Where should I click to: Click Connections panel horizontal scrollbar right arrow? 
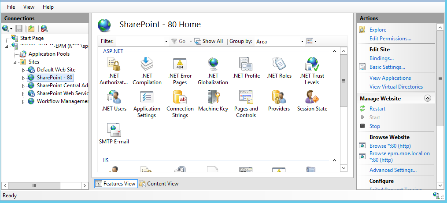coord(85,185)
